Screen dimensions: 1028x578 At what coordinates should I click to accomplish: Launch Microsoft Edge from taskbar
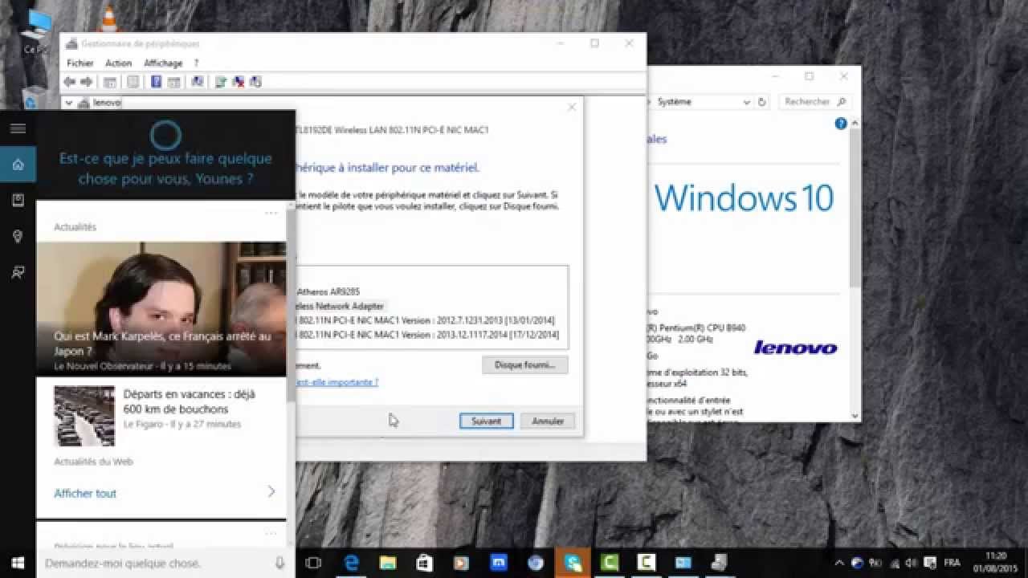coord(352,563)
